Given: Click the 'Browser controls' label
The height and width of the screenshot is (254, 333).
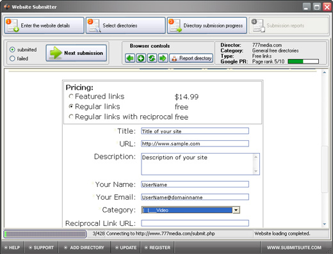Looking at the screenshot, I should [150, 46].
